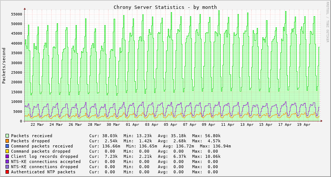Screen dimensions: 331x177
Task: Click the Packets received legend label
Action: pyautogui.click(x=32, y=136)
